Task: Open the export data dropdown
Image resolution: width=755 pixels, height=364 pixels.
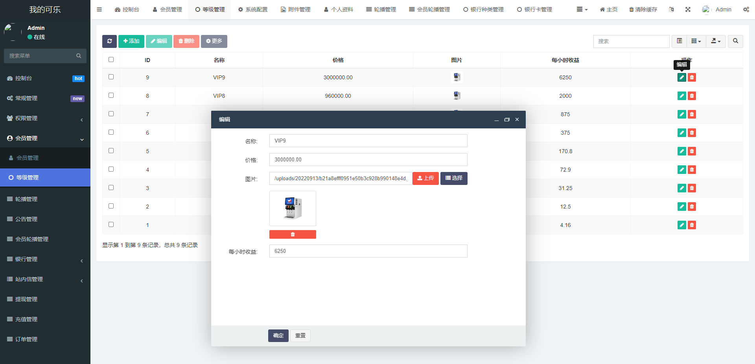Action: [x=716, y=41]
